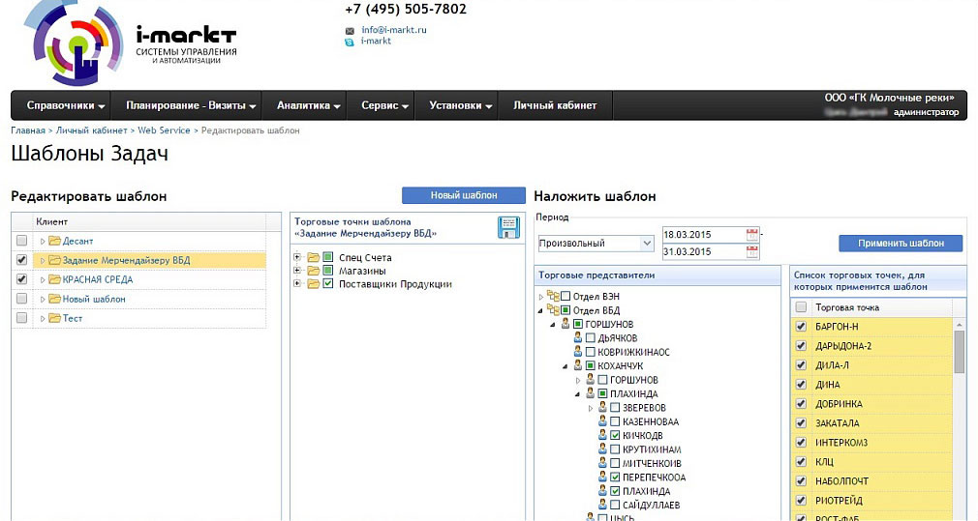Click the i-markt logo image

click(130, 43)
